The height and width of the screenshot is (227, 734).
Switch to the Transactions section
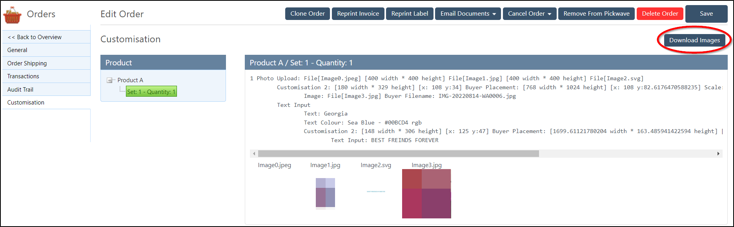click(x=23, y=76)
